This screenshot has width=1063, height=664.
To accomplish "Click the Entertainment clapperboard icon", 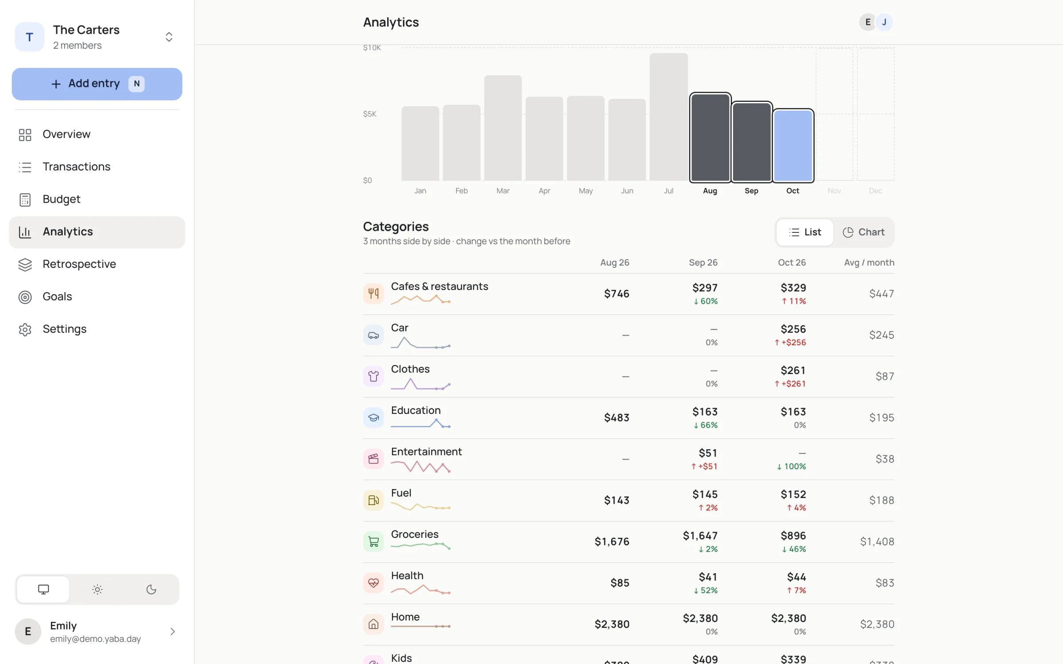I will [x=373, y=459].
